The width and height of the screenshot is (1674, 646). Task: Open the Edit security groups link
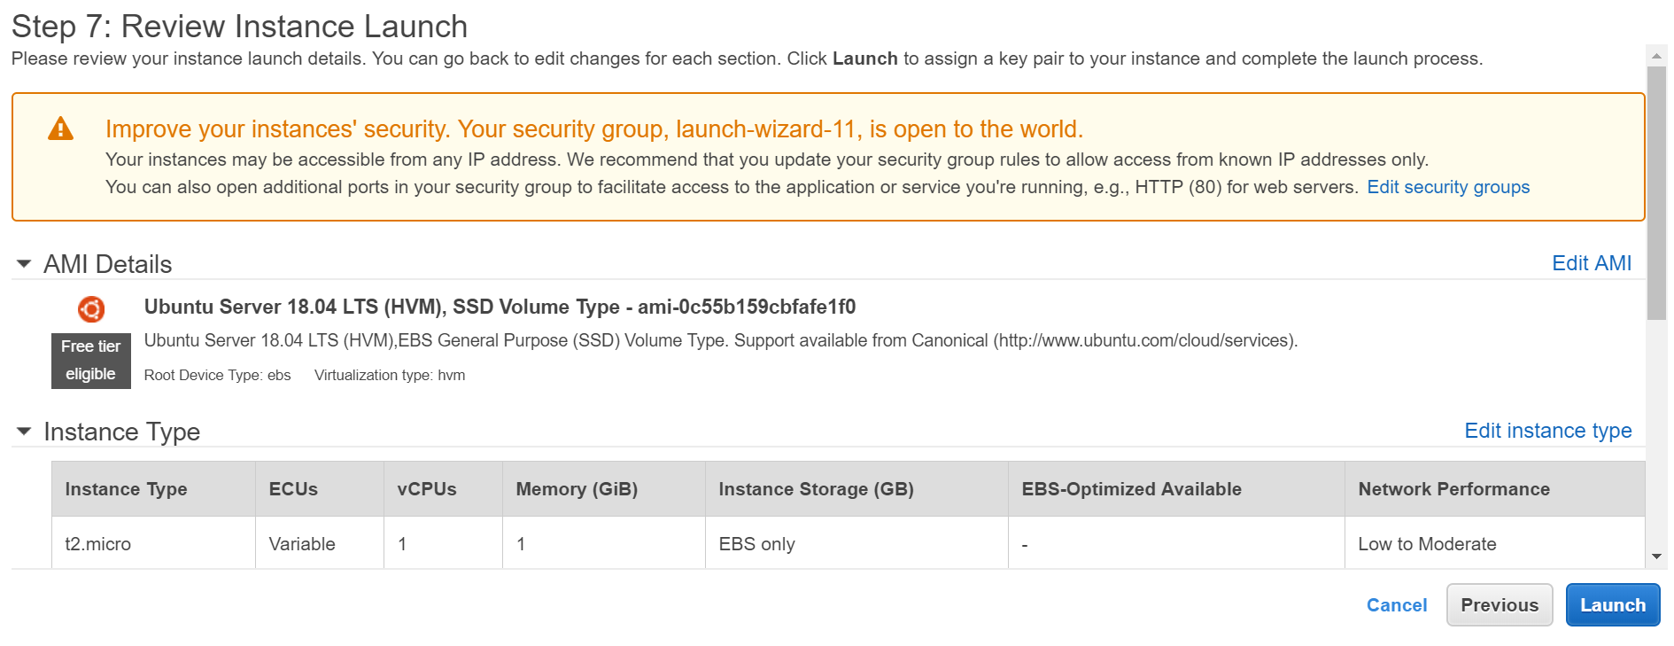click(x=1448, y=187)
